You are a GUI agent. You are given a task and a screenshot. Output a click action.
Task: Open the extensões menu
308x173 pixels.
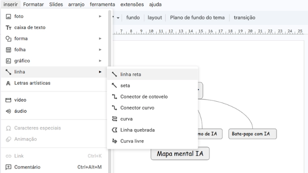tap(132, 4)
